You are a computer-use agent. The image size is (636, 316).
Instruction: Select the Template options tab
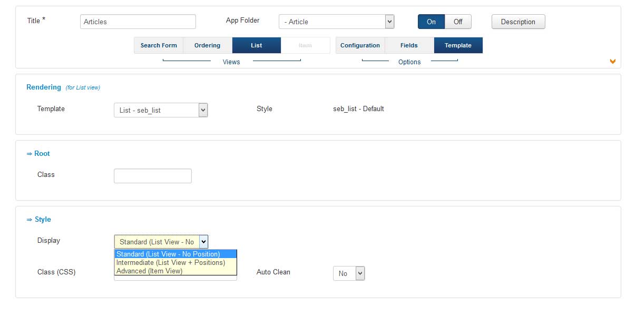458,45
